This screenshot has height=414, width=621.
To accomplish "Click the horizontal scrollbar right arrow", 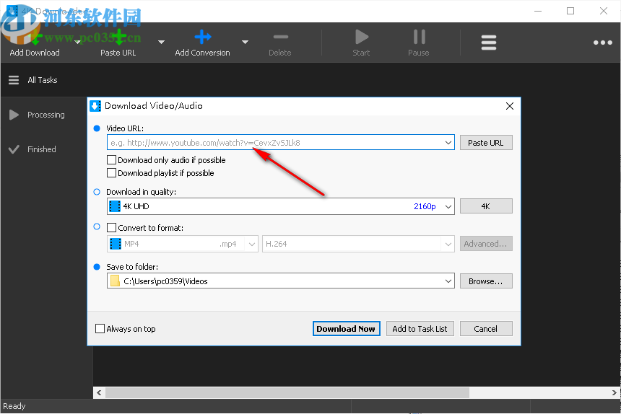I will [615, 392].
